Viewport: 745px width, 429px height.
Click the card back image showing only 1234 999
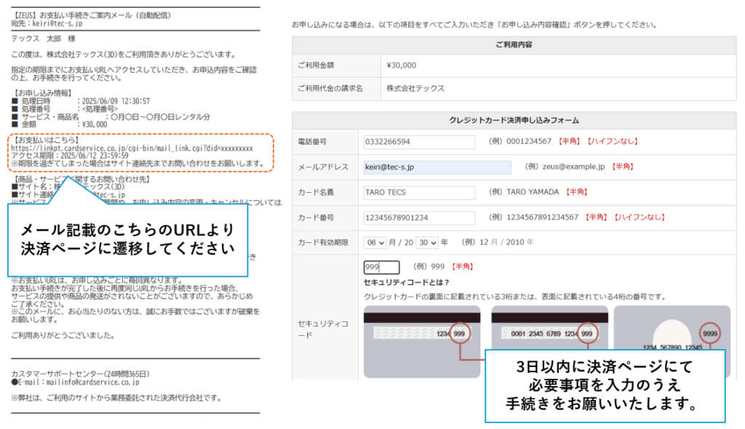[x=422, y=342]
